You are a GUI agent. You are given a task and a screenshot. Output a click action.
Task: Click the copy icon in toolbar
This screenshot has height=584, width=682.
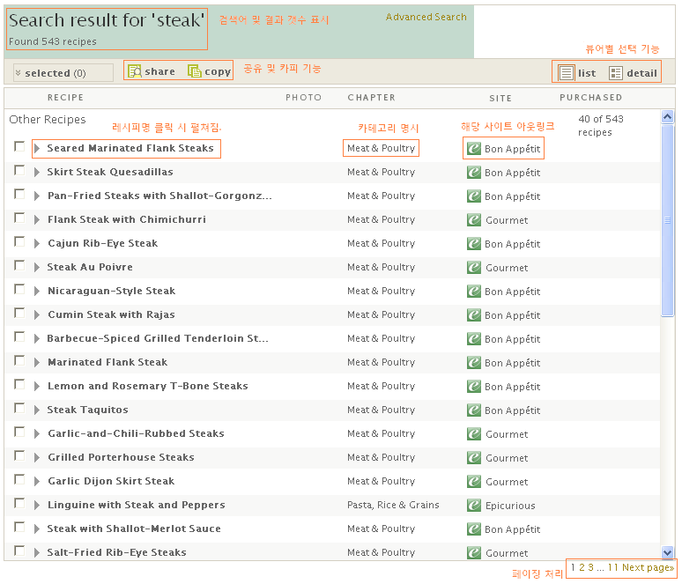tap(195, 70)
